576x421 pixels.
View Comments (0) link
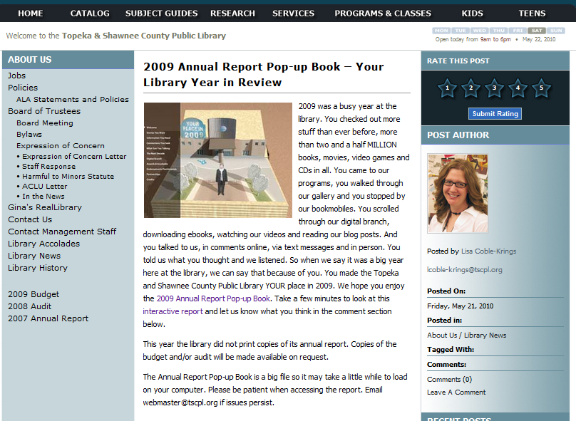point(449,380)
